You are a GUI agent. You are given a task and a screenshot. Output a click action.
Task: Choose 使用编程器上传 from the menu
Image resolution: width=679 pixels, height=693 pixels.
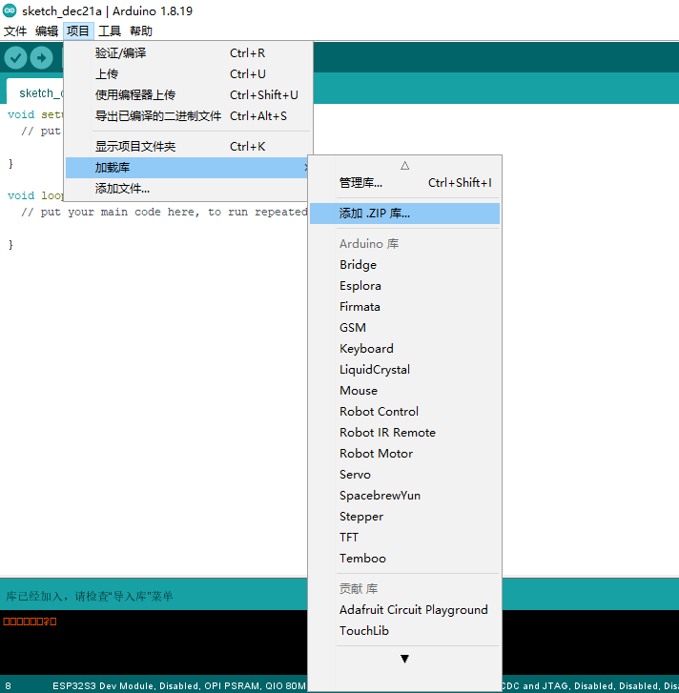(188, 94)
